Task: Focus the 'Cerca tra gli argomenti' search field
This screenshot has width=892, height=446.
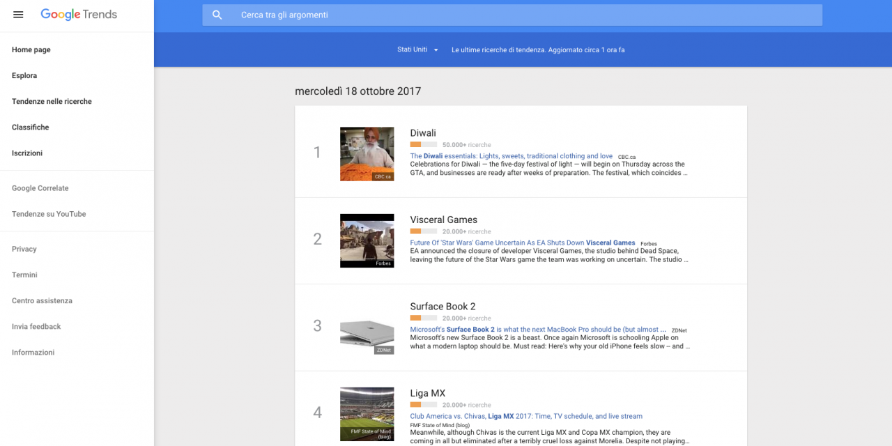Action: click(512, 15)
